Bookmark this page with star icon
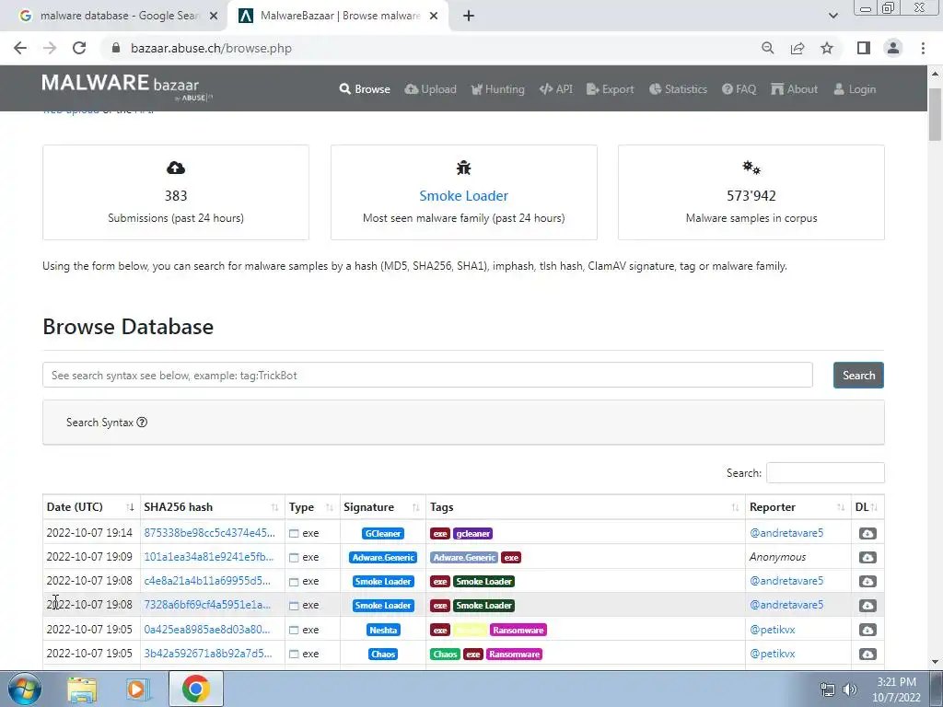943x707 pixels. 827,48
